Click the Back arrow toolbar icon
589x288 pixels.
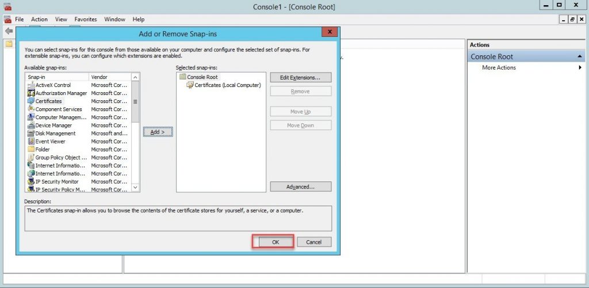9,31
